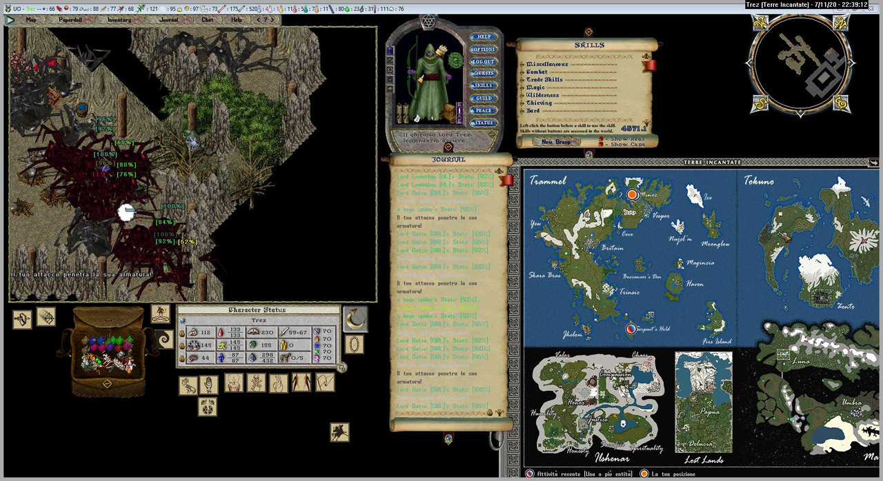Click the radar minimap in the top-right
The width and height of the screenshot is (883, 481).
(800, 64)
